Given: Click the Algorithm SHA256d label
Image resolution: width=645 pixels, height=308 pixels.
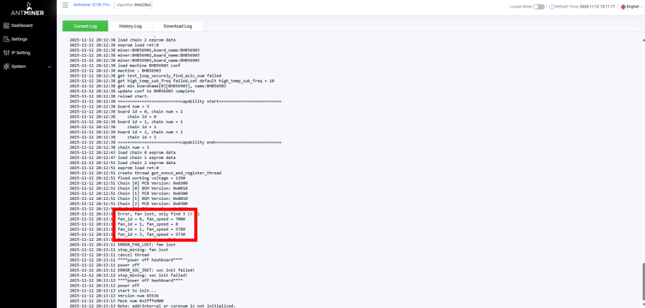Looking at the screenshot, I should coord(135,5).
